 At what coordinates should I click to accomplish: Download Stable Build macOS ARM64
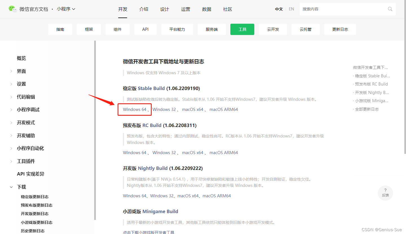[224, 110]
